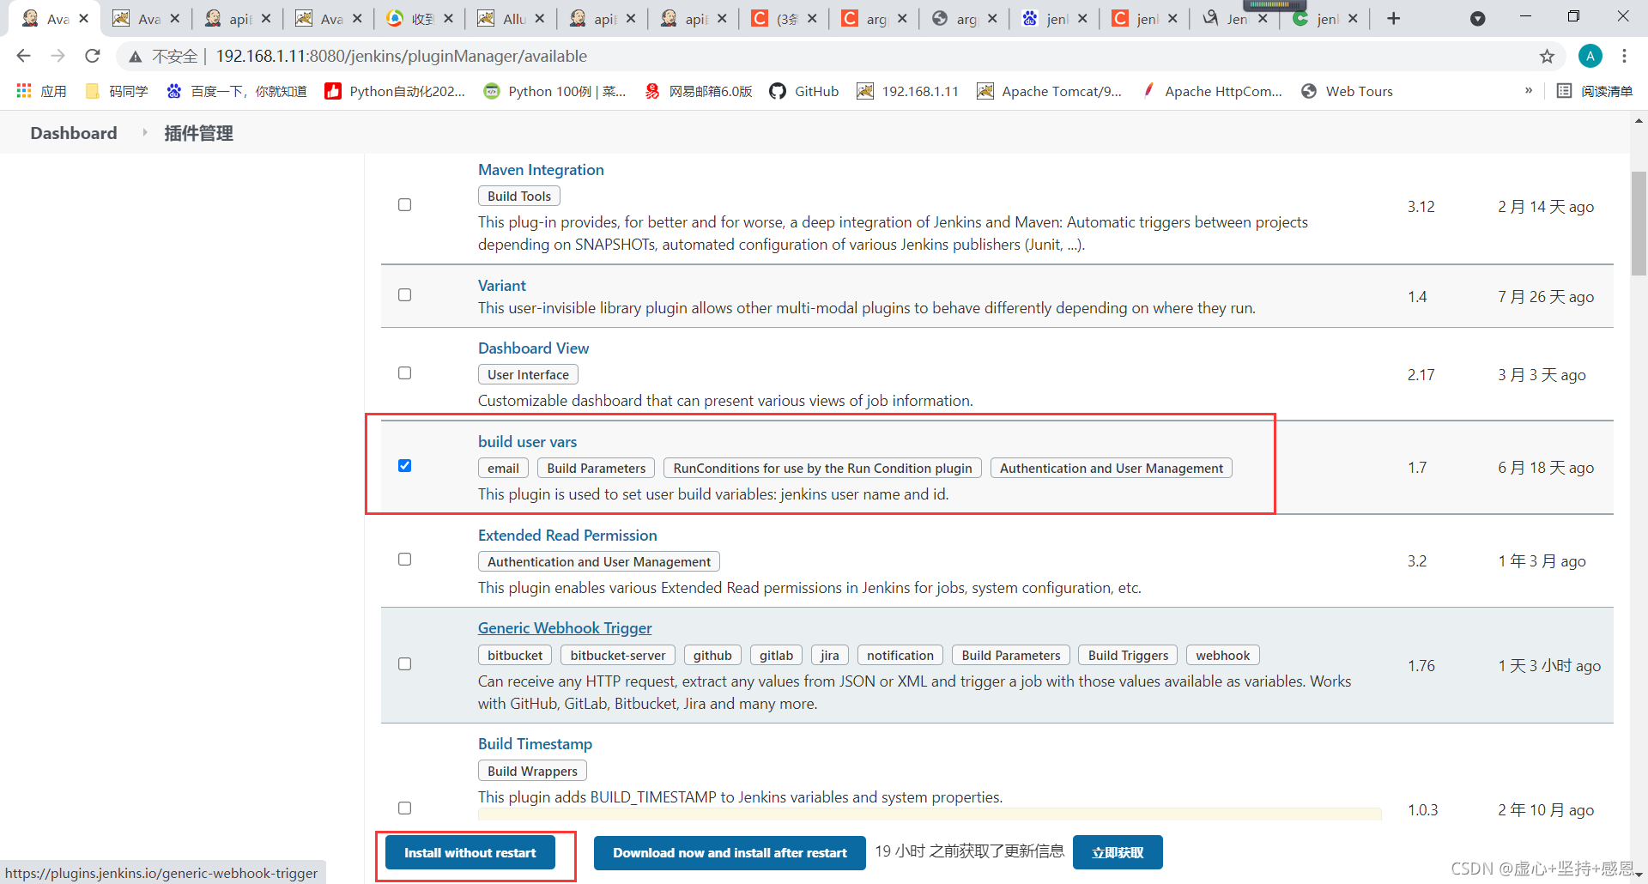Open the Apache Tomcat bookmark
This screenshot has width=1648, height=884.
pos(1049,91)
